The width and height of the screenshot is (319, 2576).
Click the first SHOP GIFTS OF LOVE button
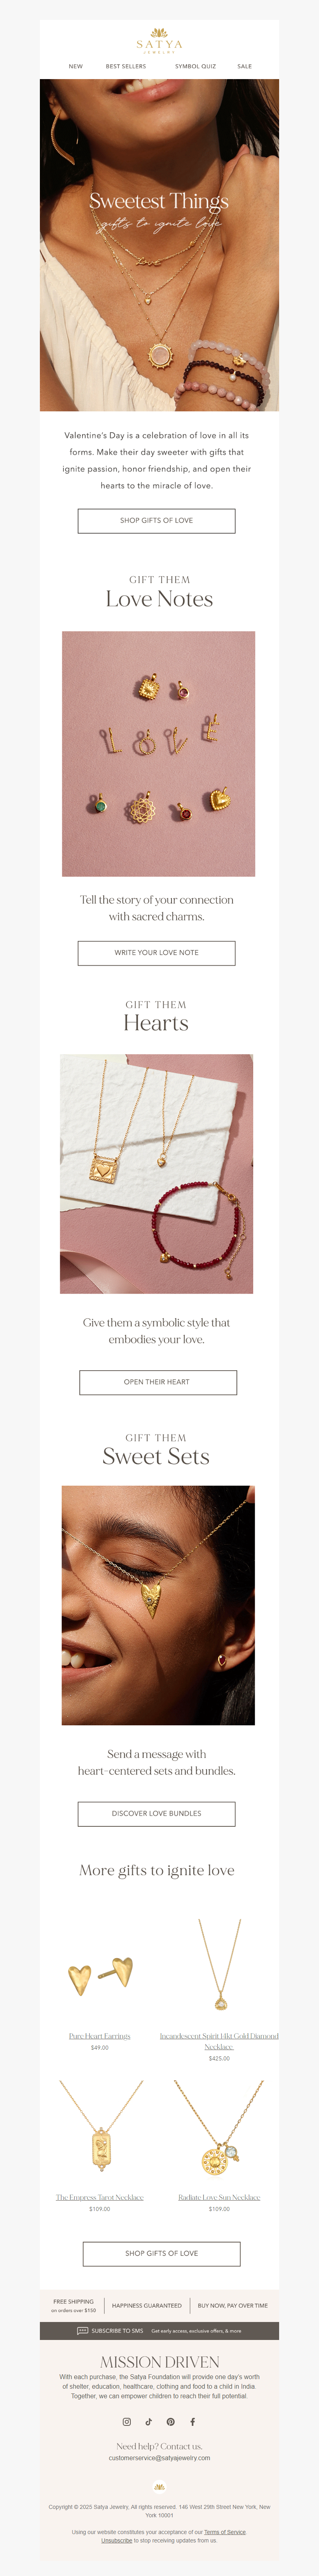click(156, 520)
